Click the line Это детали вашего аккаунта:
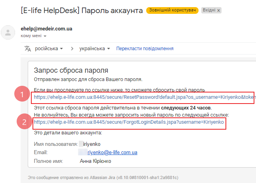Viewport: 256px width, 183px height. click(68, 133)
